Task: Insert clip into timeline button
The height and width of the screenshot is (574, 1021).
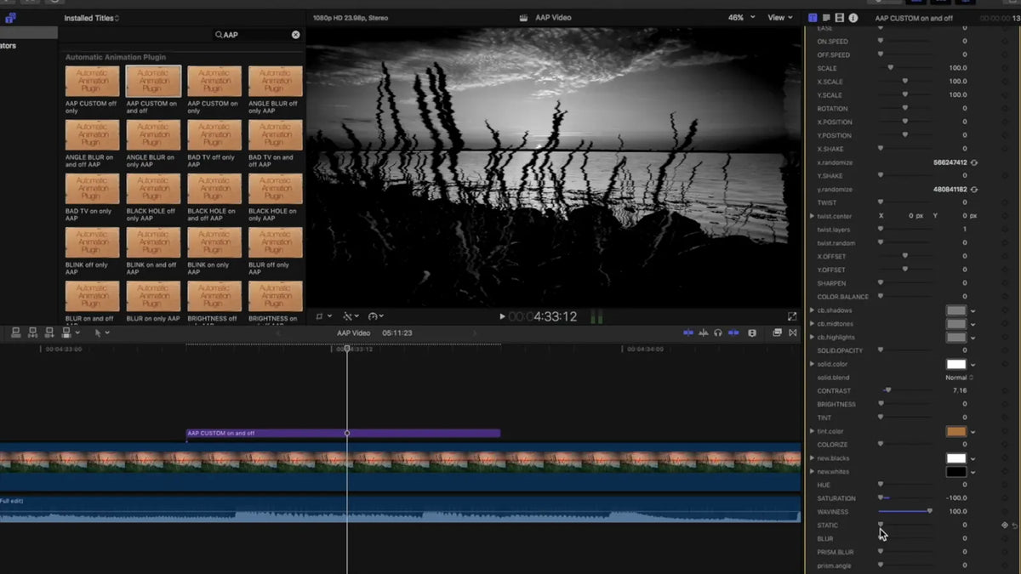Action: click(33, 332)
